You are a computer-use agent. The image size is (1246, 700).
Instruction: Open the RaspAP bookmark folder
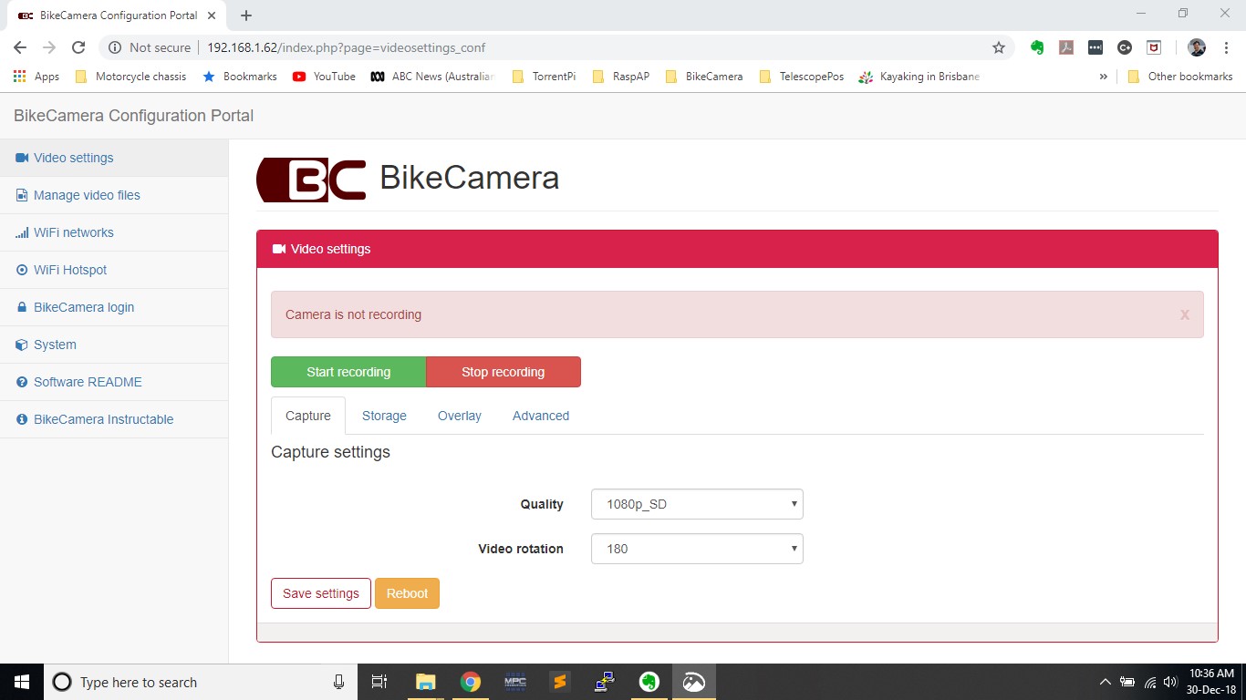pos(621,77)
